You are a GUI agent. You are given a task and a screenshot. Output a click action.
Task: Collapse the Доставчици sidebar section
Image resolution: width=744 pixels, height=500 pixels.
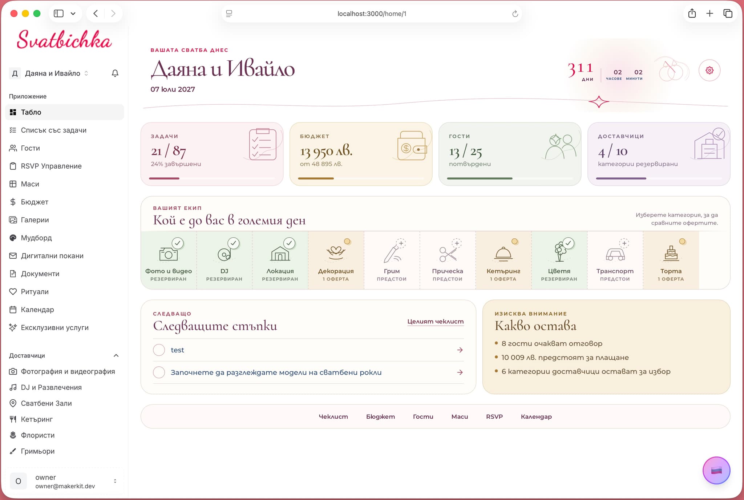pyautogui.click(x=116, y=355)
